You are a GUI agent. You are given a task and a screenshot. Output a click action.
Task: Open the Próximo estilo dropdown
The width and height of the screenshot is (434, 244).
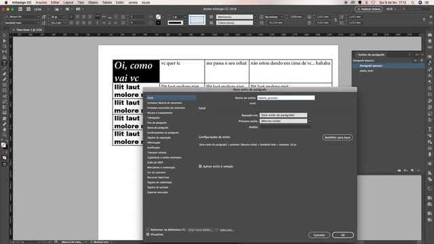point(285,121)
